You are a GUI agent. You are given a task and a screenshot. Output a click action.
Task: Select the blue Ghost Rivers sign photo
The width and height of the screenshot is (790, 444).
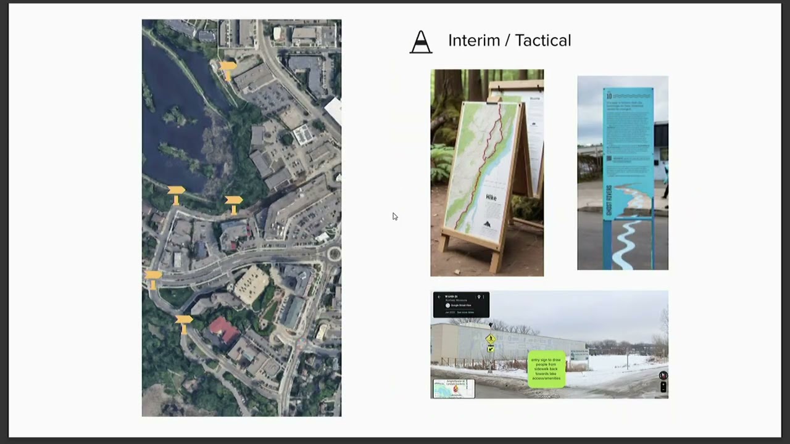623,173
